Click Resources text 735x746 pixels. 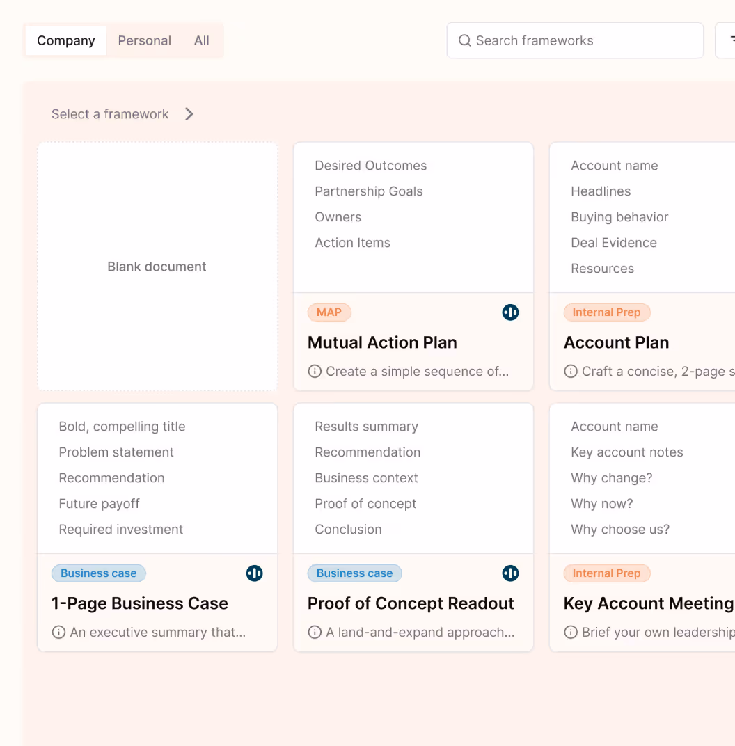click(602, 269)
